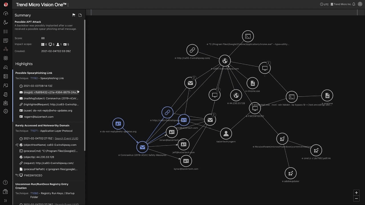Image resolution: width=365 pixels, height=205 pixels.
Task: Select the 44.230.33.128 globe node
Action: [236, 95]
